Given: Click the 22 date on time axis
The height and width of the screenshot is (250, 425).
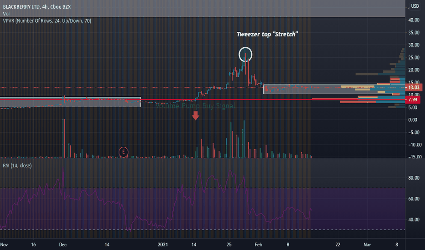Looking at the screenshot, I should [x=338, y=245].
